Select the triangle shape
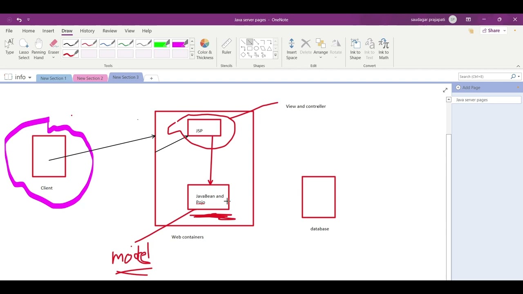Screen dimensions: 523x294 click(x=269, y=48)
